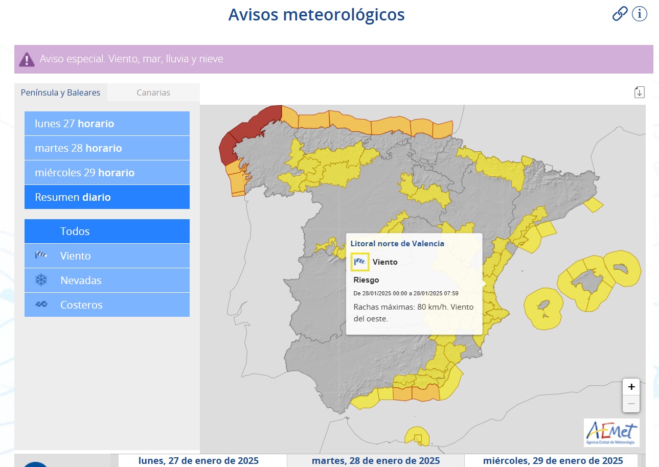This screenshot has width=659, height=467.
Task: Select martes 28 horario view
Action: (x=107, y=148)
